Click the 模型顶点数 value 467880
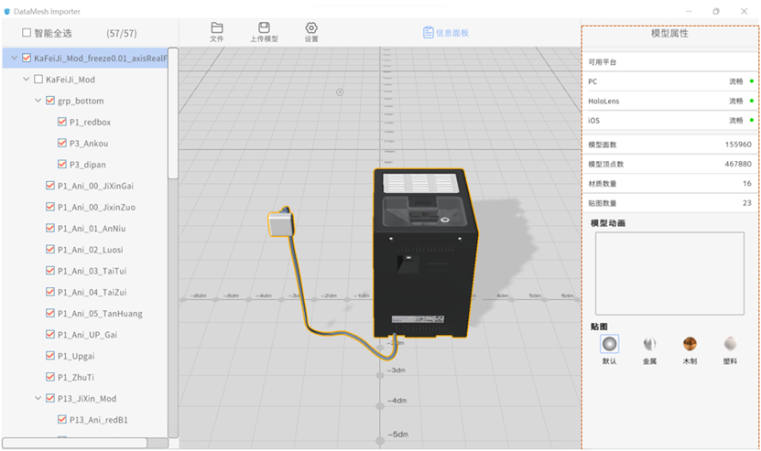The image size is (761, 451). [738, 164]
